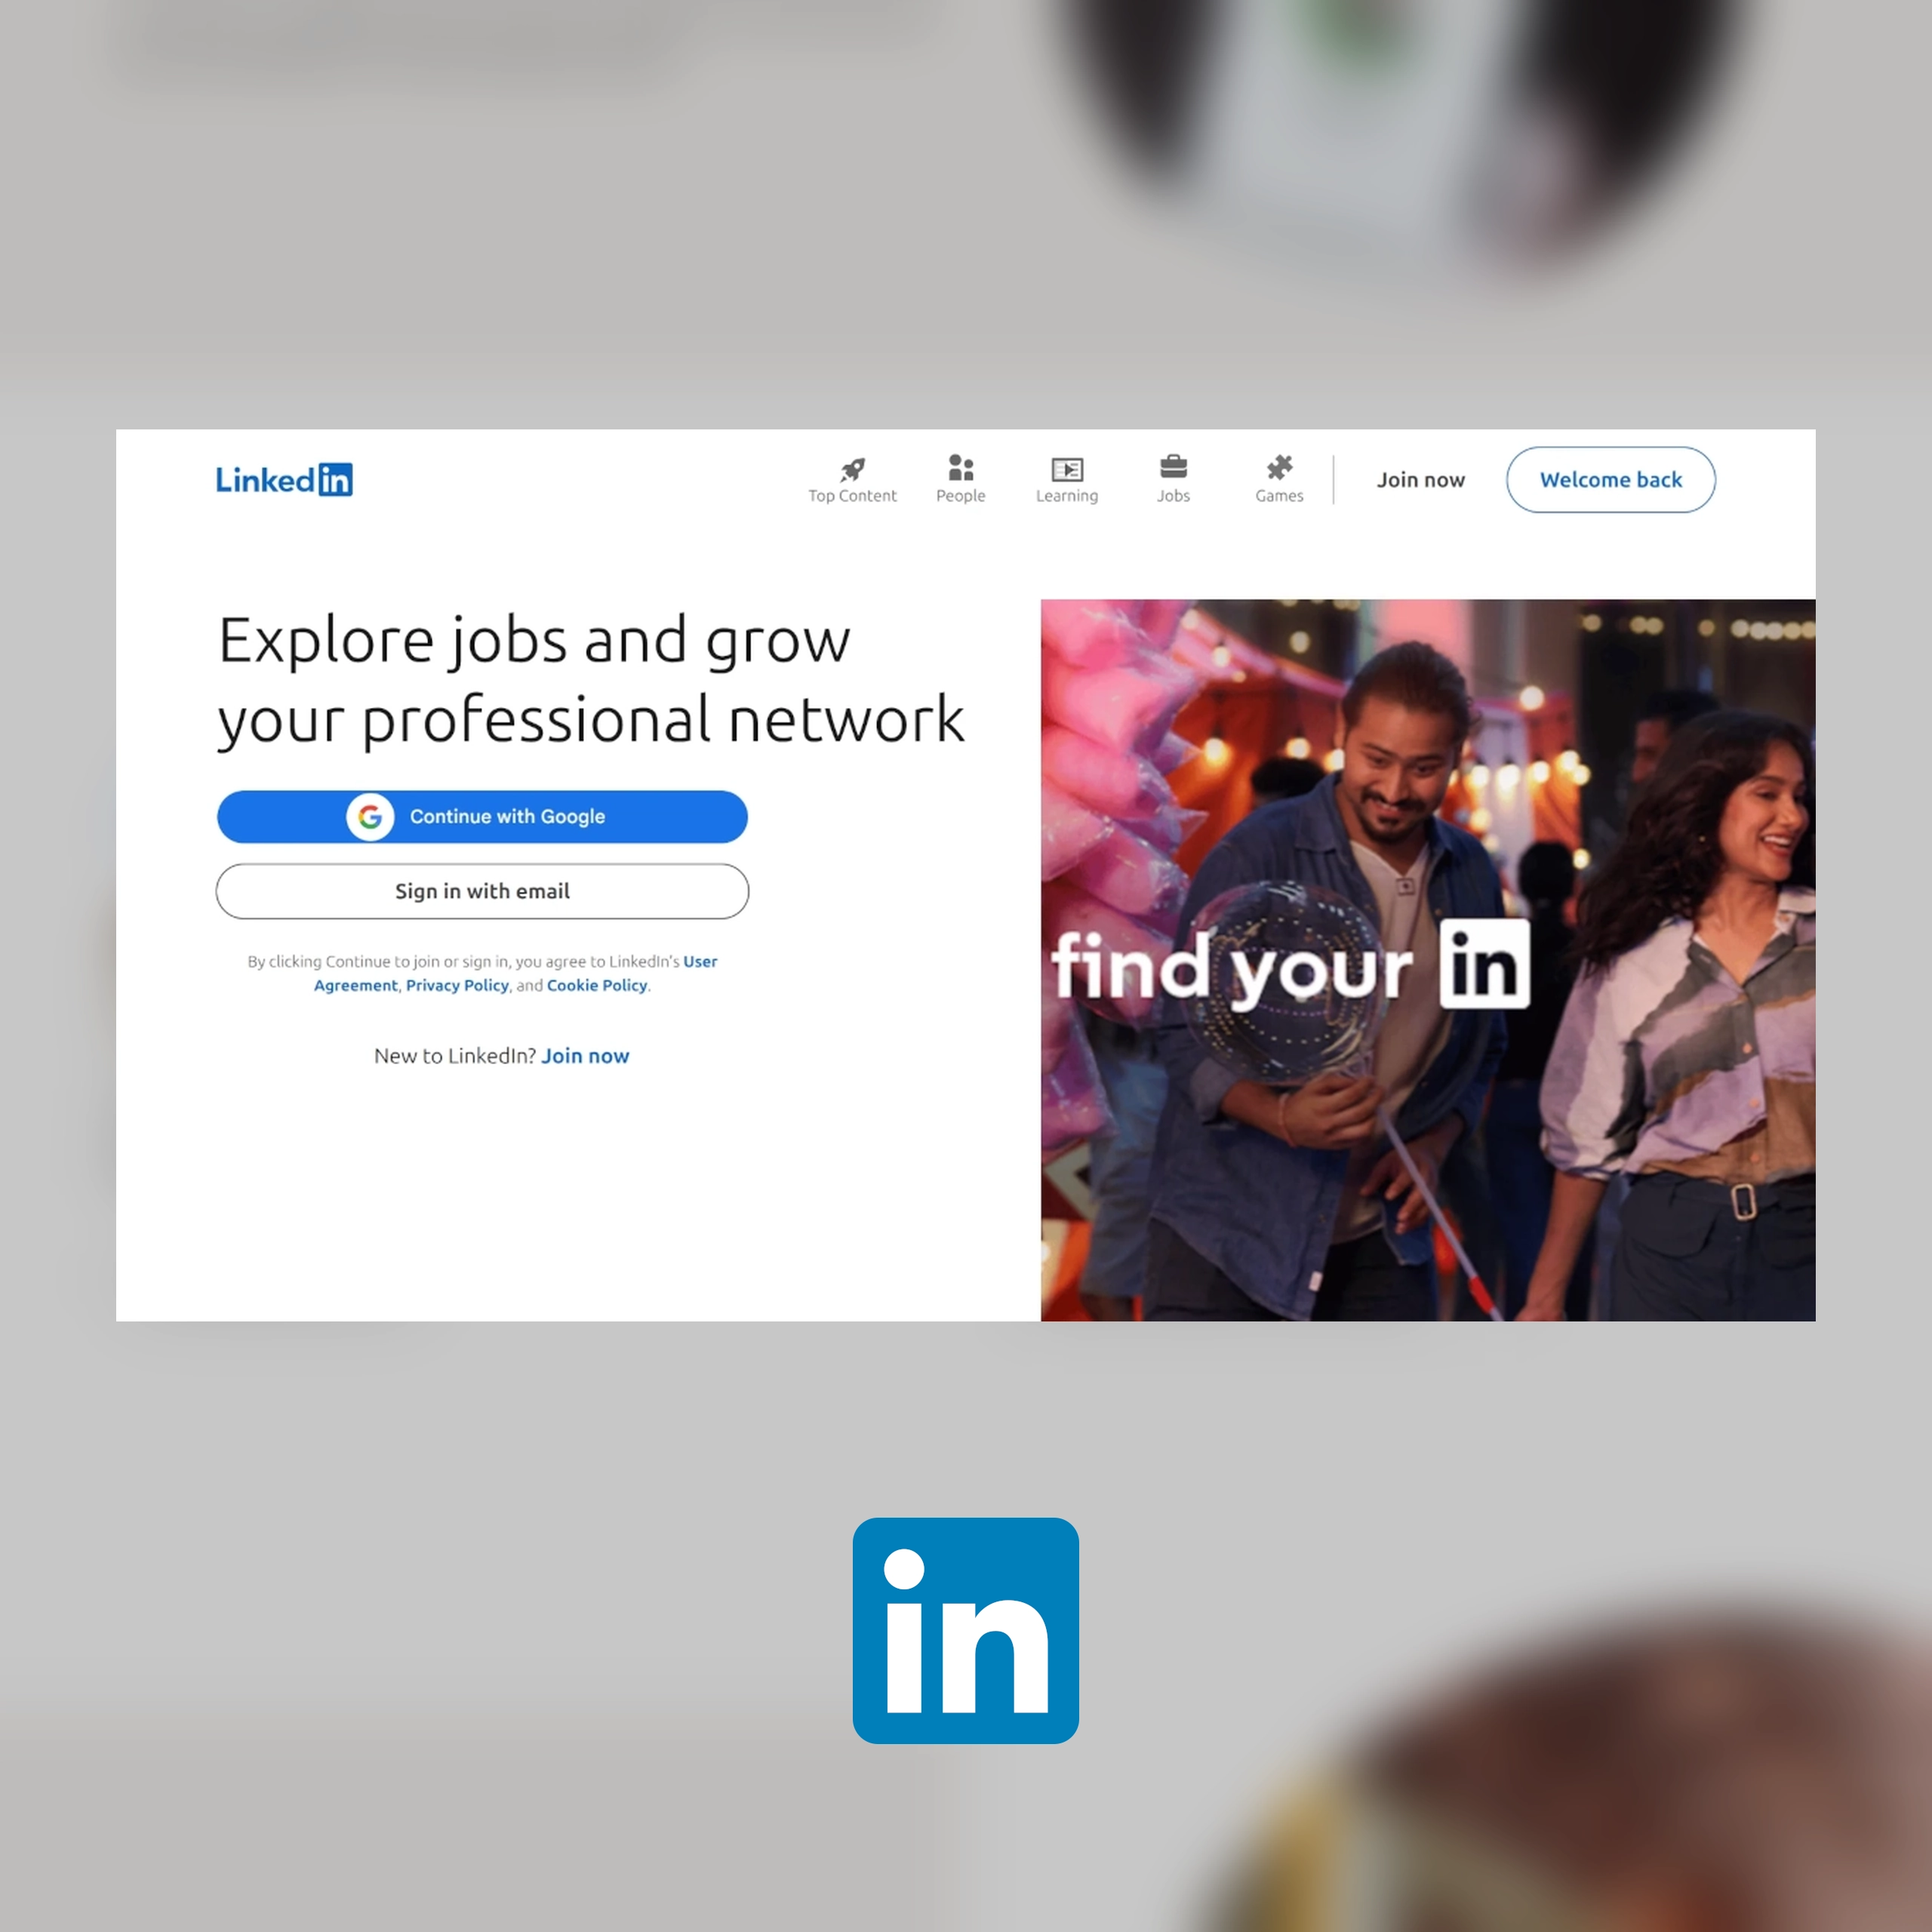This screenshot has width=1932, height=1932.
Task: Click the 'Explore jobs and grow' headline text
Action: pos(591,680)
